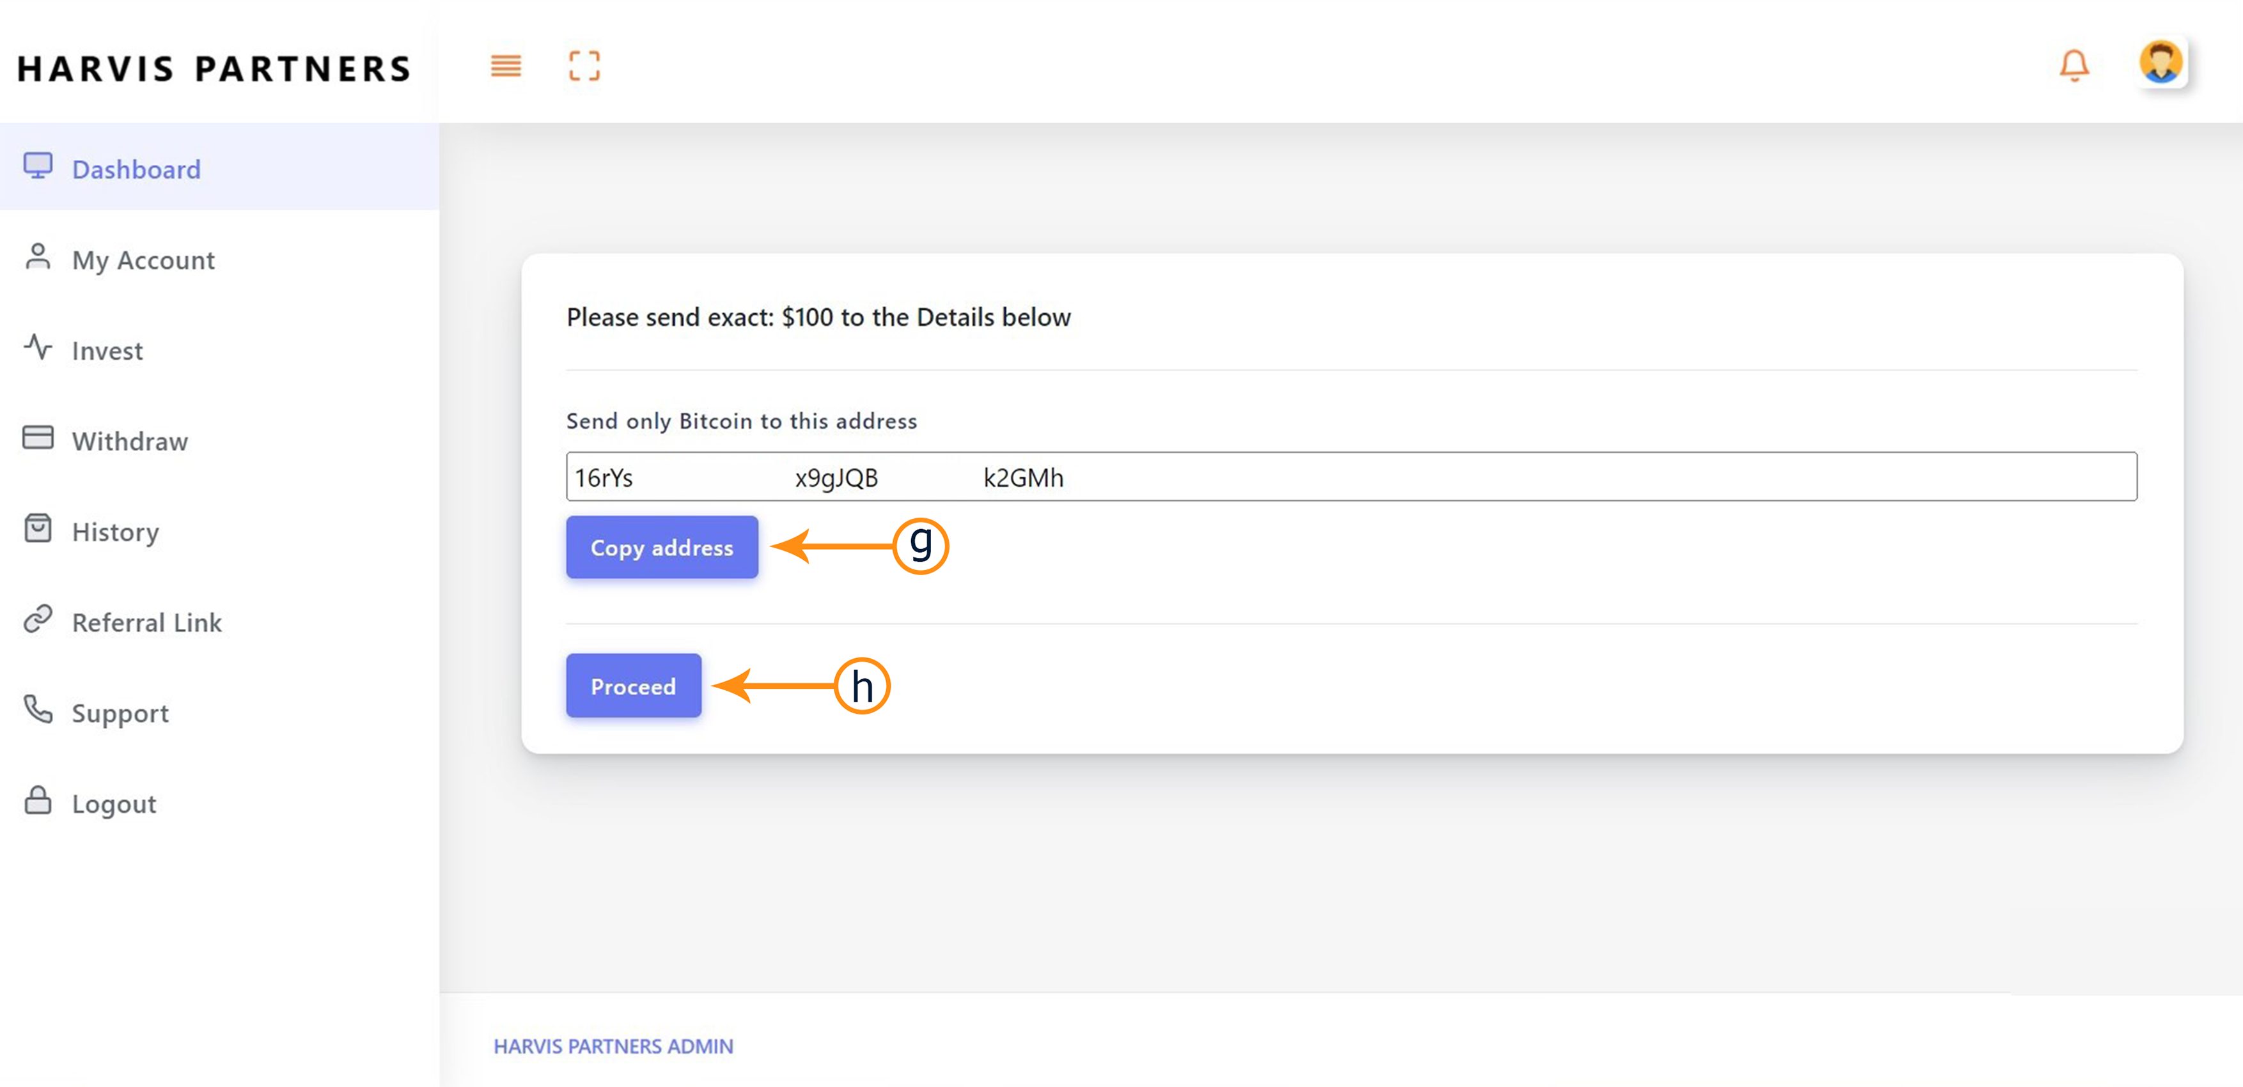Open the My Account menu item
The width and height of the screenshot is (2243, 1087).
coord(143,260)
